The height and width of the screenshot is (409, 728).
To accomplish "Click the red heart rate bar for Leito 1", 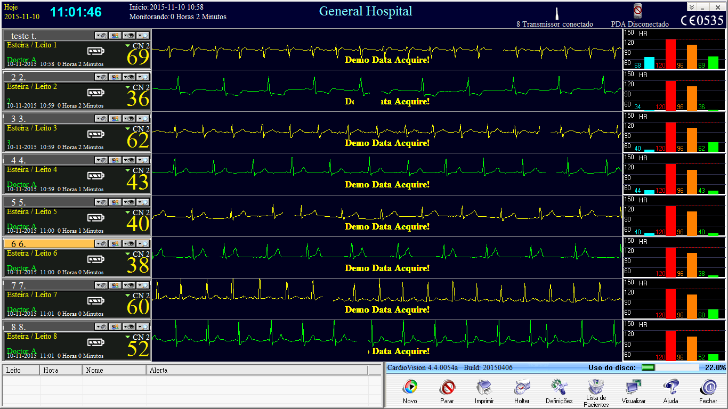I will click(x=670, y=54).
